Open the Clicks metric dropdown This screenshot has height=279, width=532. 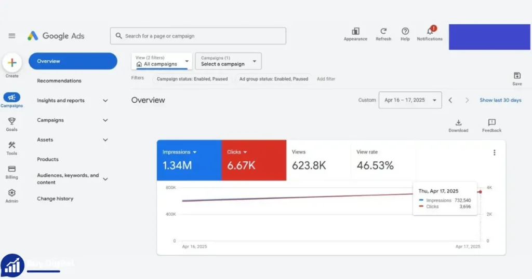[237, 152]
